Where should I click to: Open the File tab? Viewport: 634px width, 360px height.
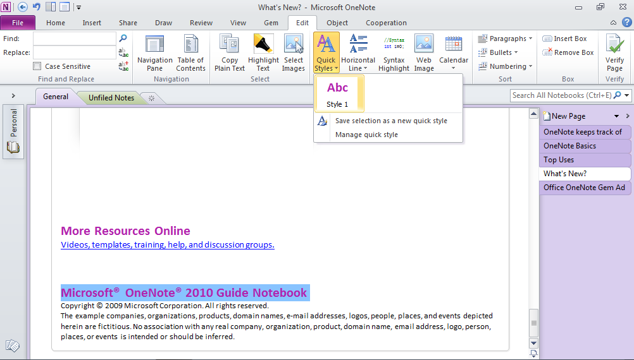tap(18, 23)
